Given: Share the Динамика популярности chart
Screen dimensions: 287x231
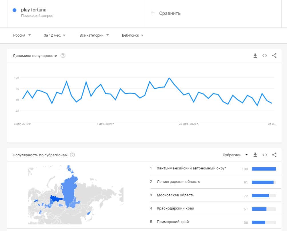Looking at the screenshot, I should coord(274,56).
